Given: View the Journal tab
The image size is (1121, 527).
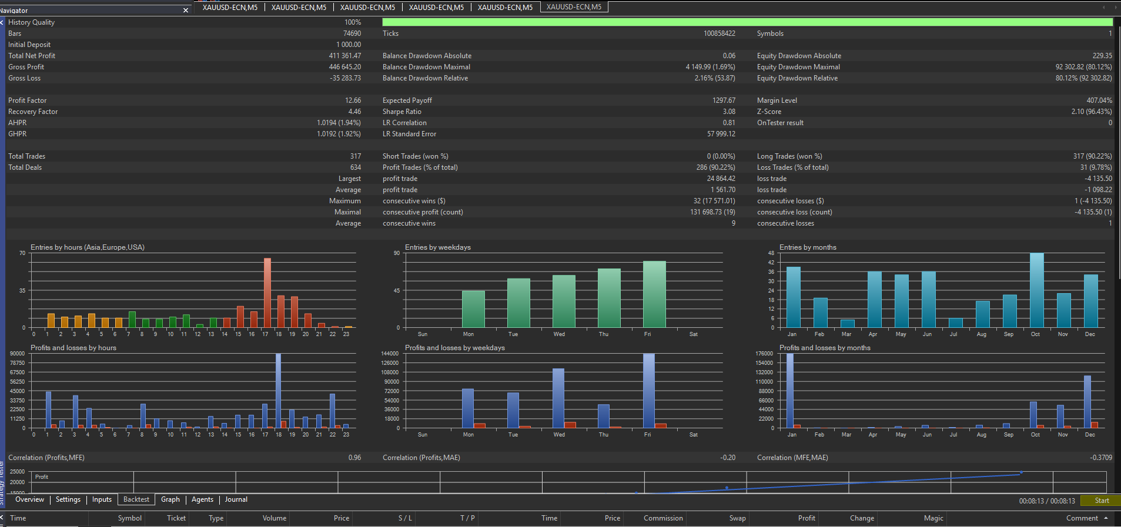Looking at the screenshot, I should click(236, 499).
